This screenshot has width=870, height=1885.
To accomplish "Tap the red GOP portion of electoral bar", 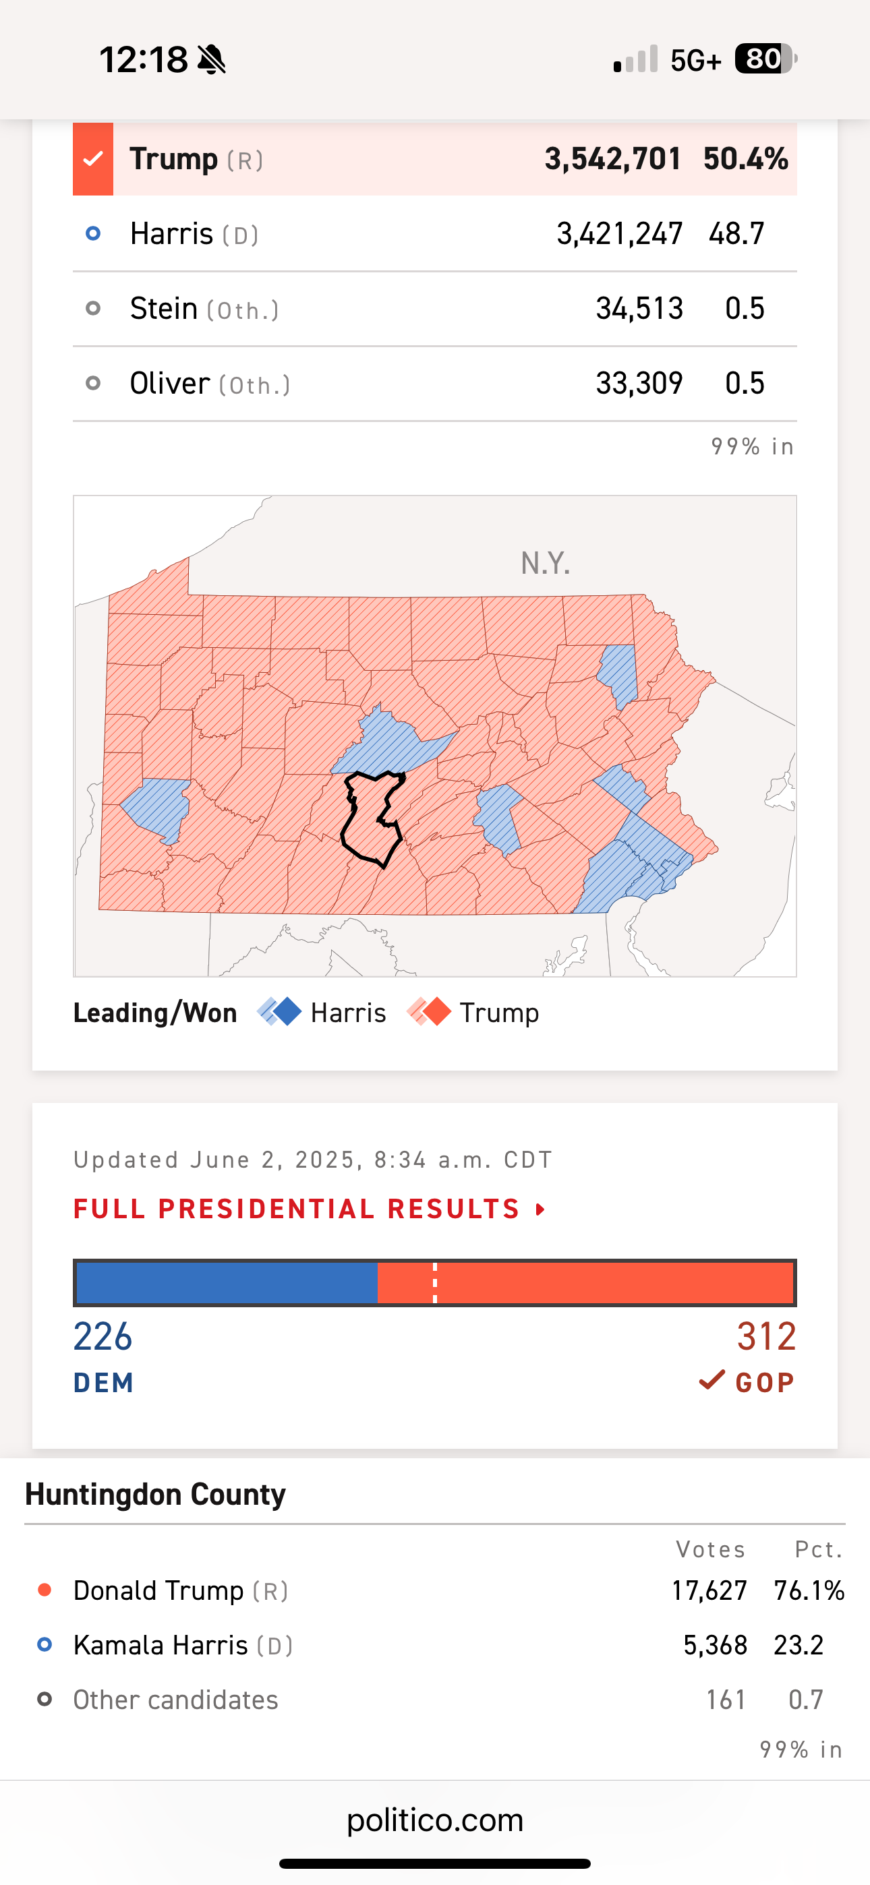I will tap(585, 1283).
